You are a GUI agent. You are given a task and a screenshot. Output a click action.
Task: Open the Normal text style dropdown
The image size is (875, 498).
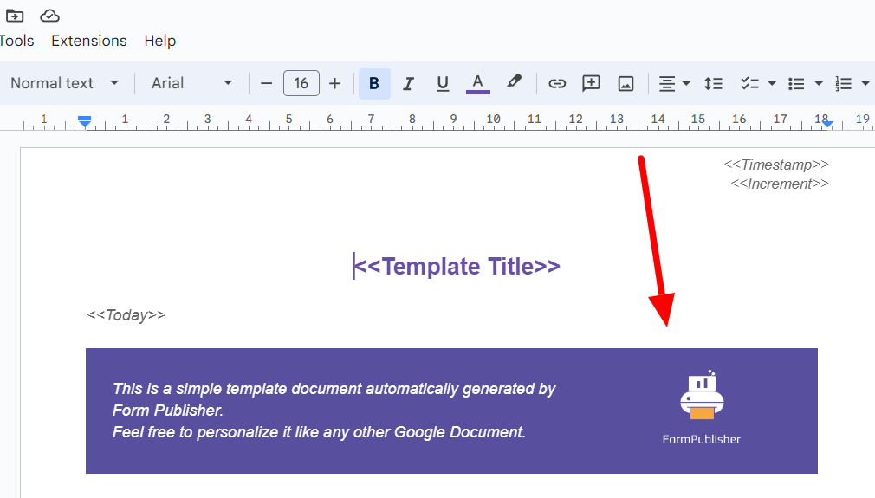pos(64,83)
